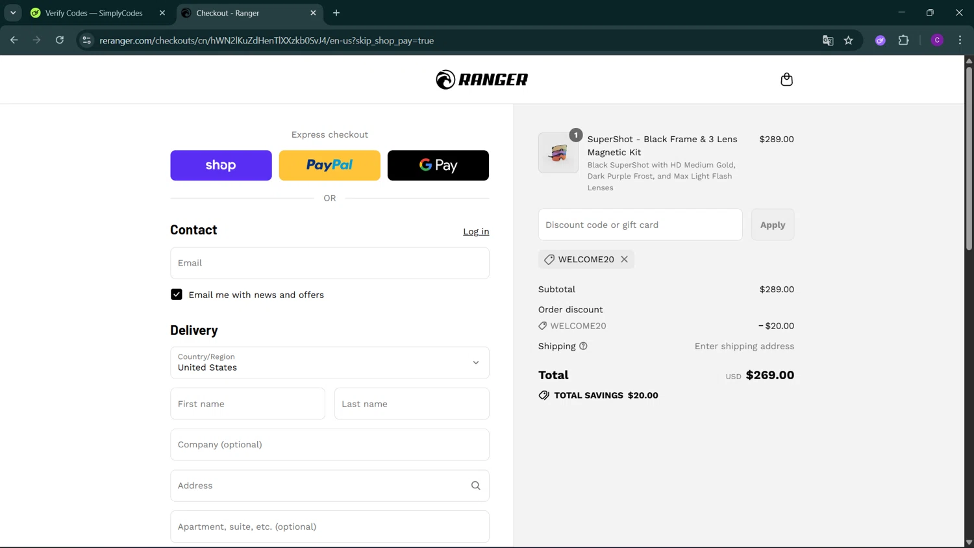The width and height of the screenshot is (974, 548).
Task: Open the Google Translate icon in address bar
Action: coord(828,40)
